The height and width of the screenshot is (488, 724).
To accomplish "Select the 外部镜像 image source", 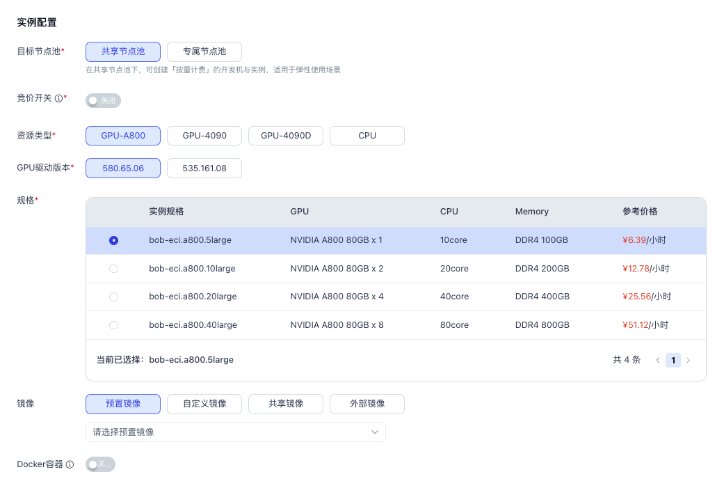I will click(367, 404).
